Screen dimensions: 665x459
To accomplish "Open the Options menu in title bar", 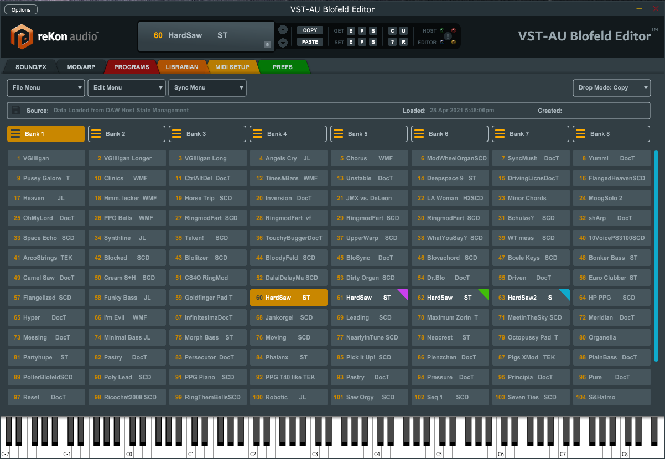I will 21,9.
